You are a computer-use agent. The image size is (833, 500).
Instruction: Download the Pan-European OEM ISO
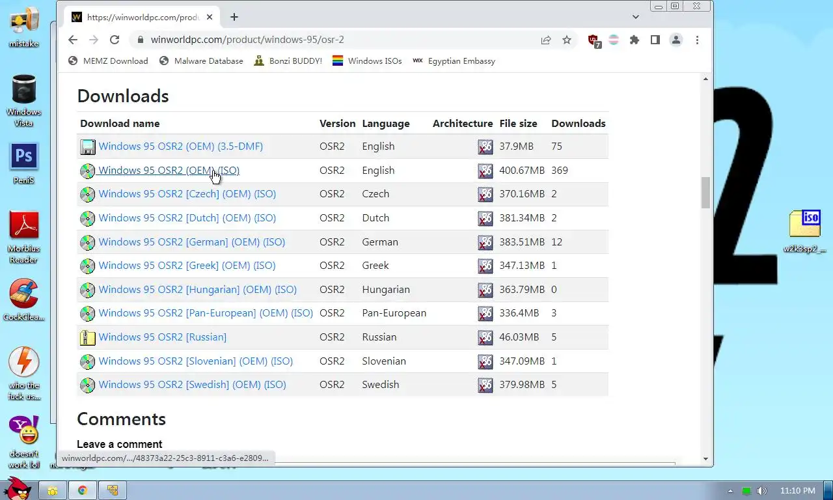[206, 313]
